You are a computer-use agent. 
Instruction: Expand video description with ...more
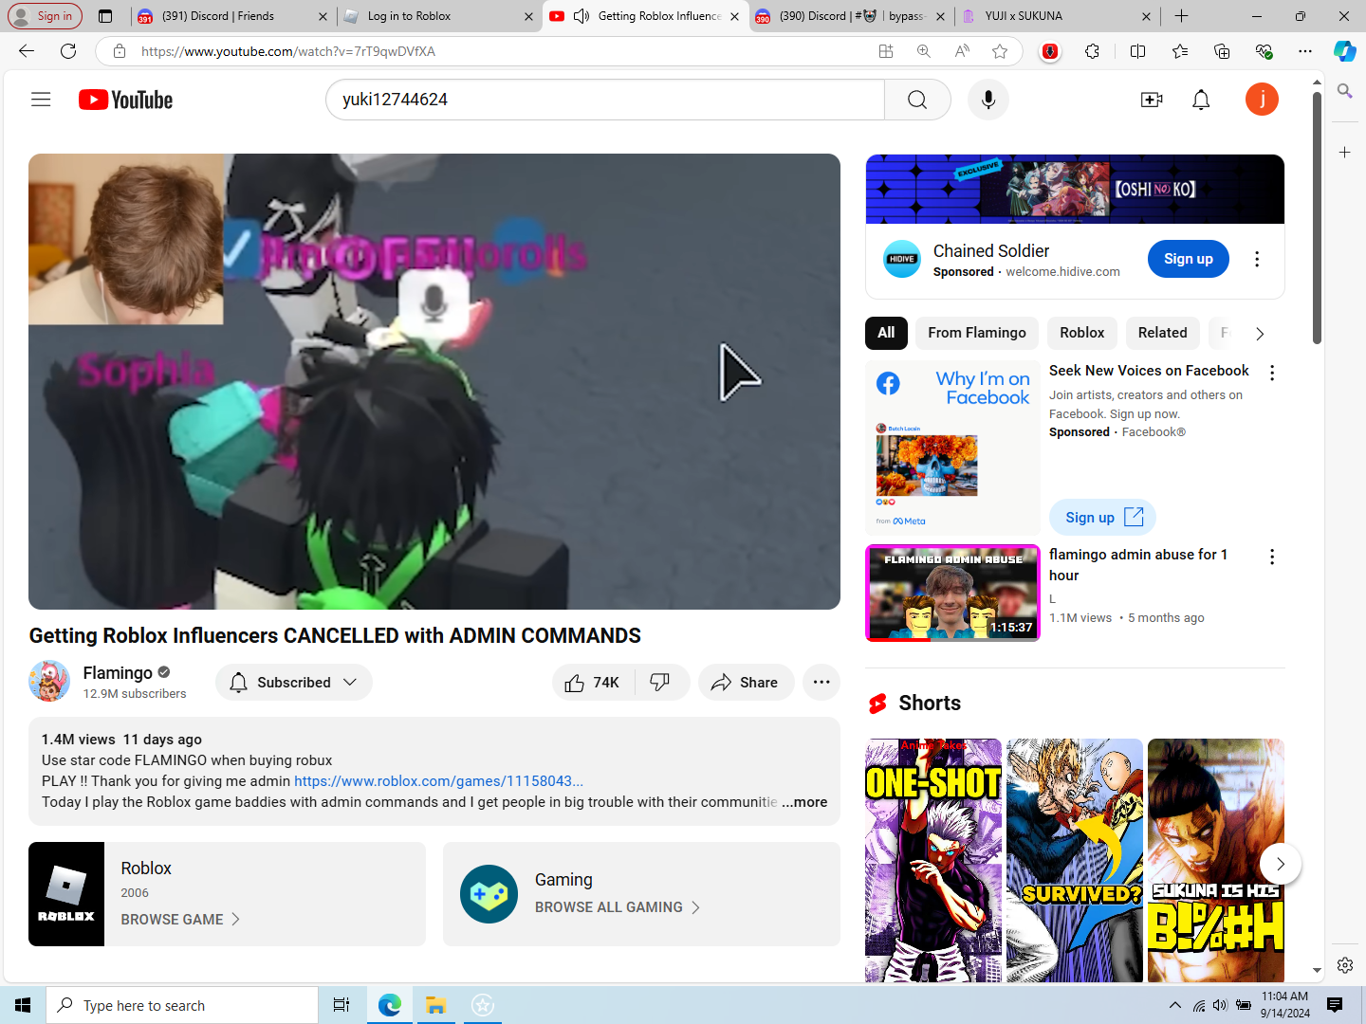coord(804,802)
